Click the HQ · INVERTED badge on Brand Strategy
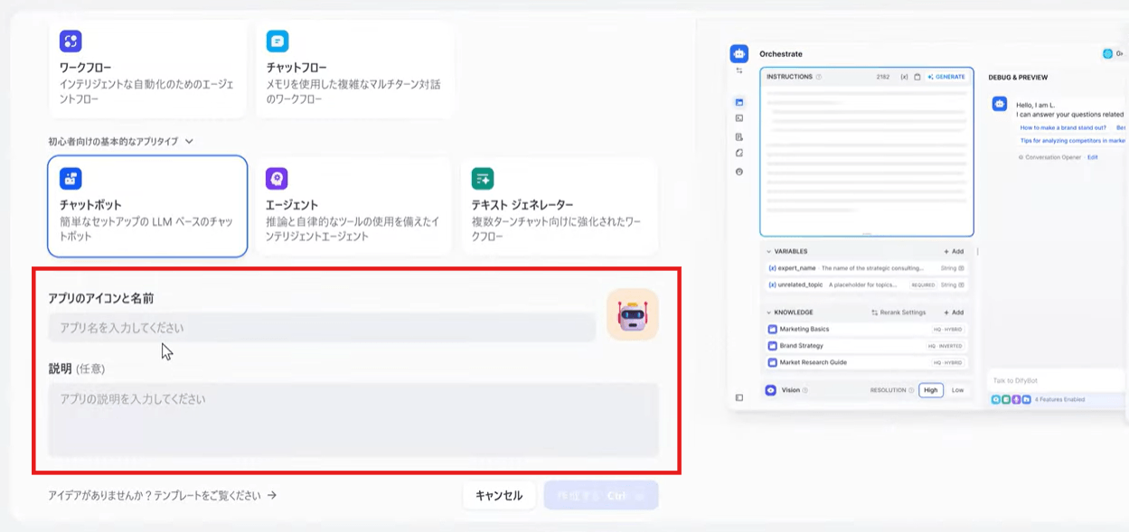This screenshot has height=532, width=1129. coord(945,346)
